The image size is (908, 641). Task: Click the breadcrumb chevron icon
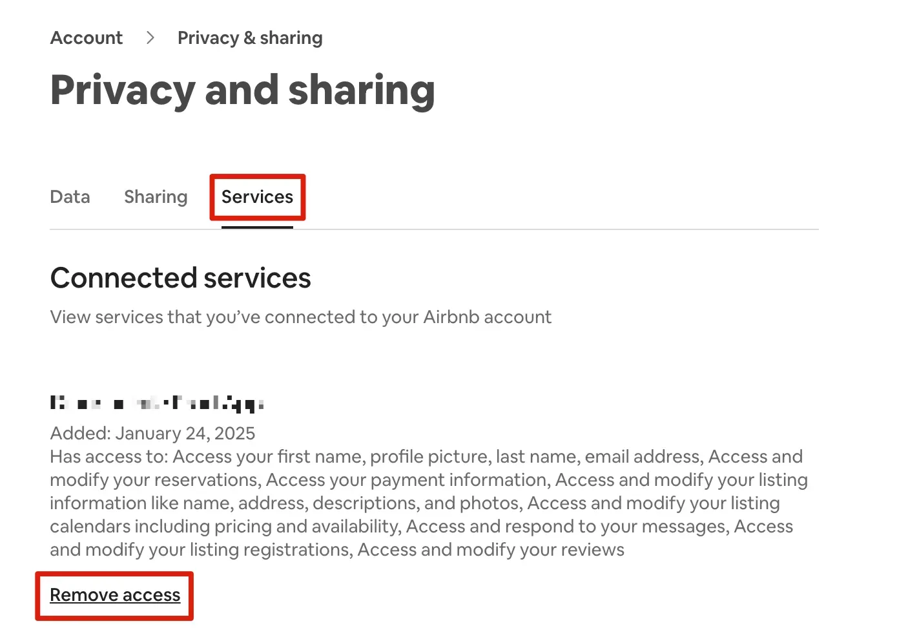click(x=149, y=37)
